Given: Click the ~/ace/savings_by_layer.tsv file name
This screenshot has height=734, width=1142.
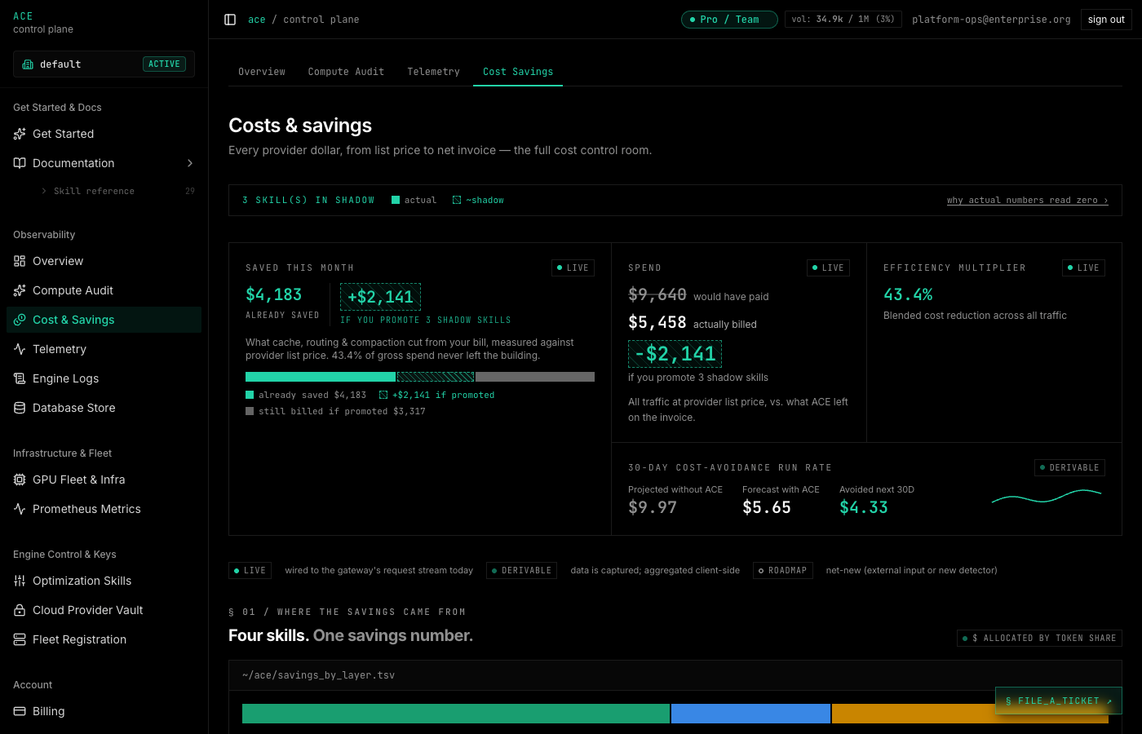Looking at the screenshot, I should coord(318,675).
